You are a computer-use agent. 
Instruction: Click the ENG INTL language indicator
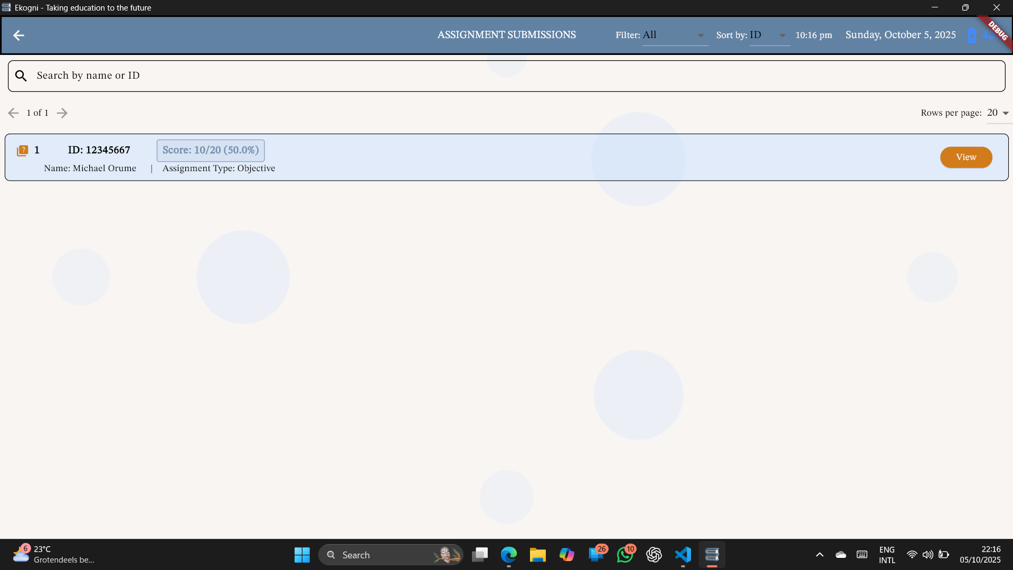click(886, 555)
